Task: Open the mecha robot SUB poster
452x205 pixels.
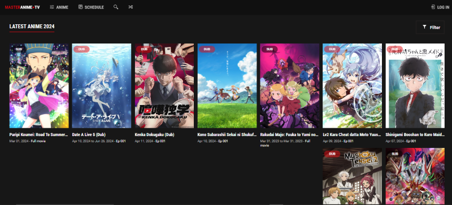Action: pos(415,176)
